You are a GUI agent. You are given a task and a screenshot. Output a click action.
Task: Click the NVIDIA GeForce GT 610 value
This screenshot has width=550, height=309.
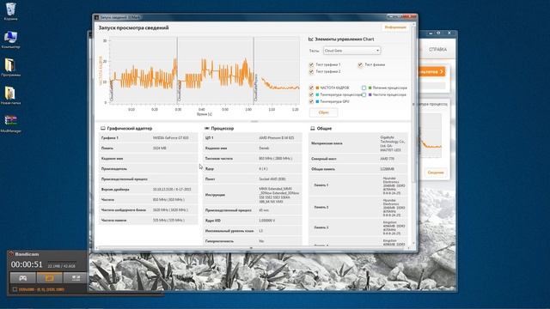[x=170, y=138]
